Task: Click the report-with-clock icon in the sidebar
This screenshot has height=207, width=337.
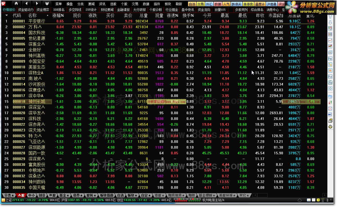Action: tap(330, 28)
